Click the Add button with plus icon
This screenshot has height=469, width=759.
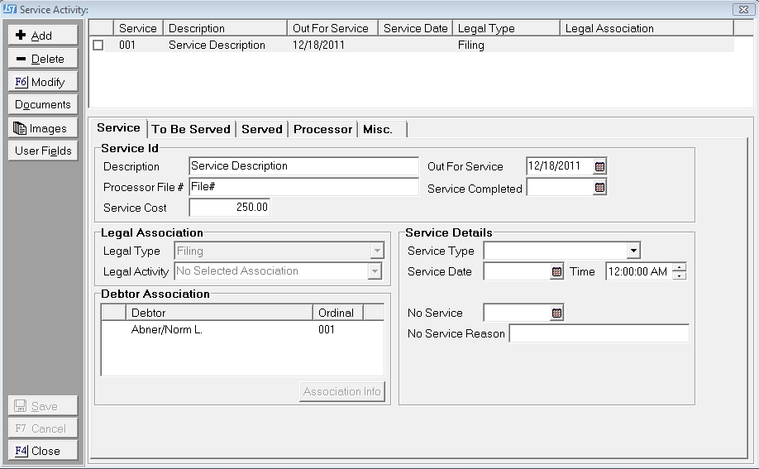point(43,36)
